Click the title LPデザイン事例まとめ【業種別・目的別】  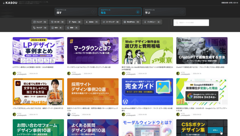coord(33,67)
